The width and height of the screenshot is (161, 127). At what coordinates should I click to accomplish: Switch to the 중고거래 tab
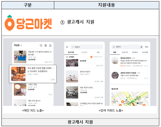coord(71,52)
